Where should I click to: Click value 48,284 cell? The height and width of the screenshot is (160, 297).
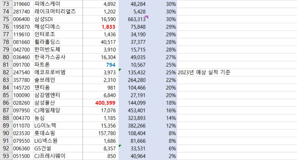tap(133, 4)
